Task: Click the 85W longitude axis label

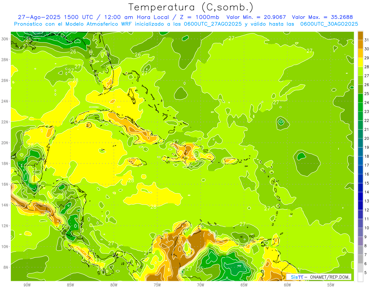Action: 70,285
